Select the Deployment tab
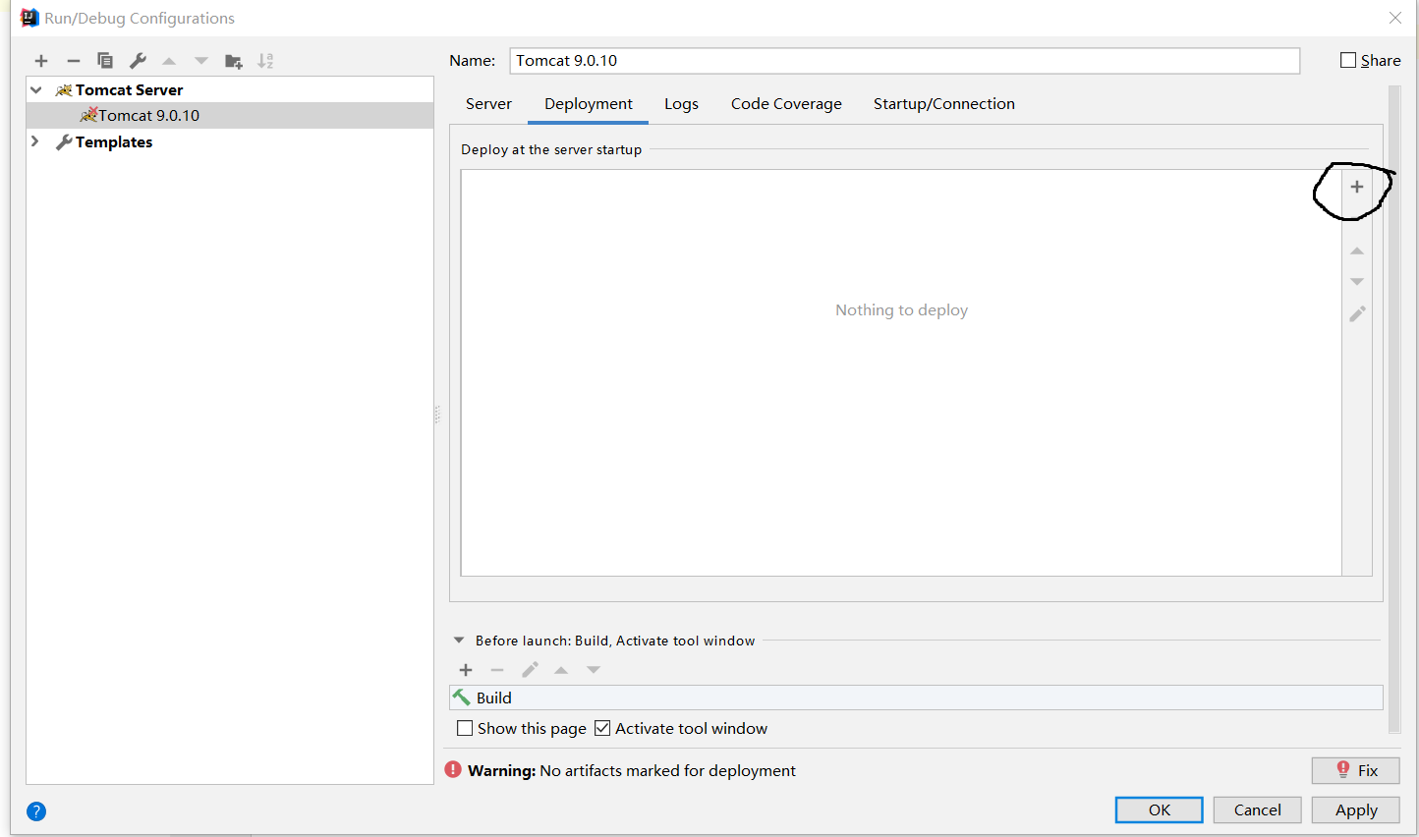1419x837 pixels. [589, 104]
